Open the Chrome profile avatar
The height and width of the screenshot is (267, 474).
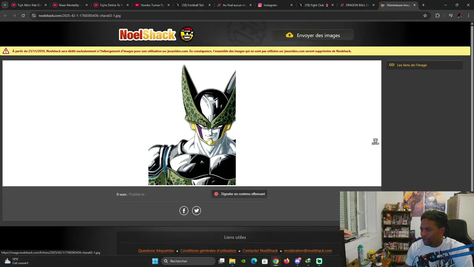point(460,16)
